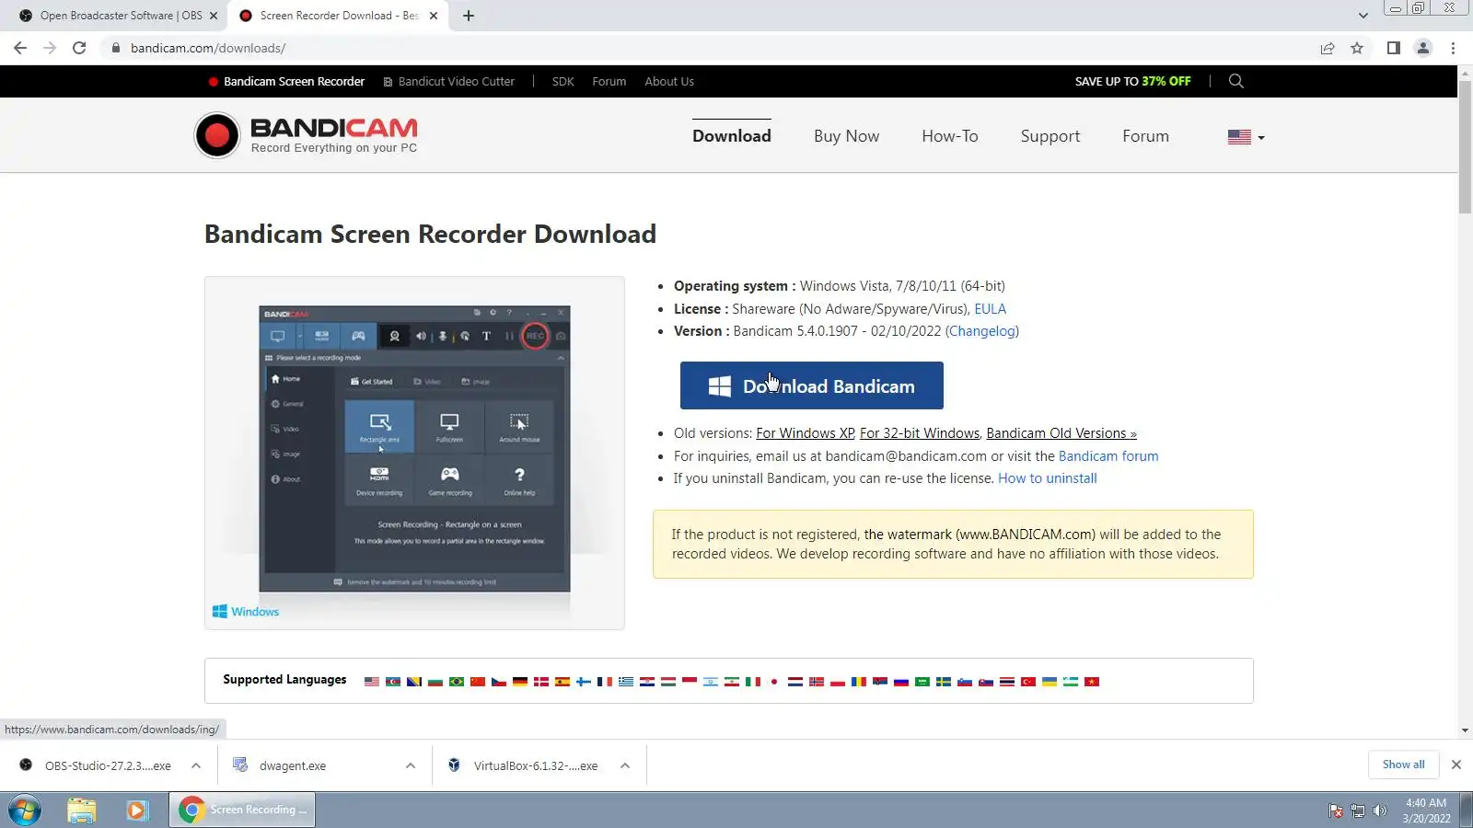Click the Chrome Screen Recording taskbar button
Viewport: 1473px width, 828px height.
(x=242, y=811)
